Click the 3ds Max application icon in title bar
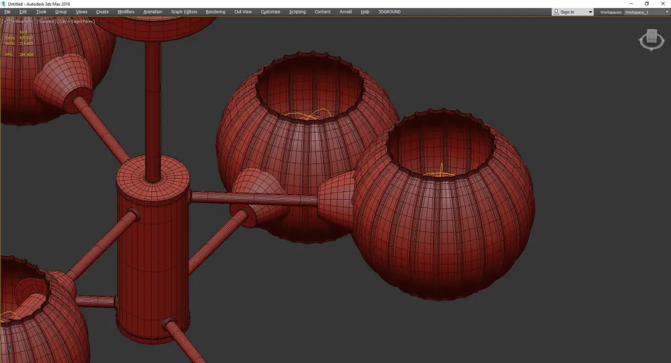 (4, 3)
